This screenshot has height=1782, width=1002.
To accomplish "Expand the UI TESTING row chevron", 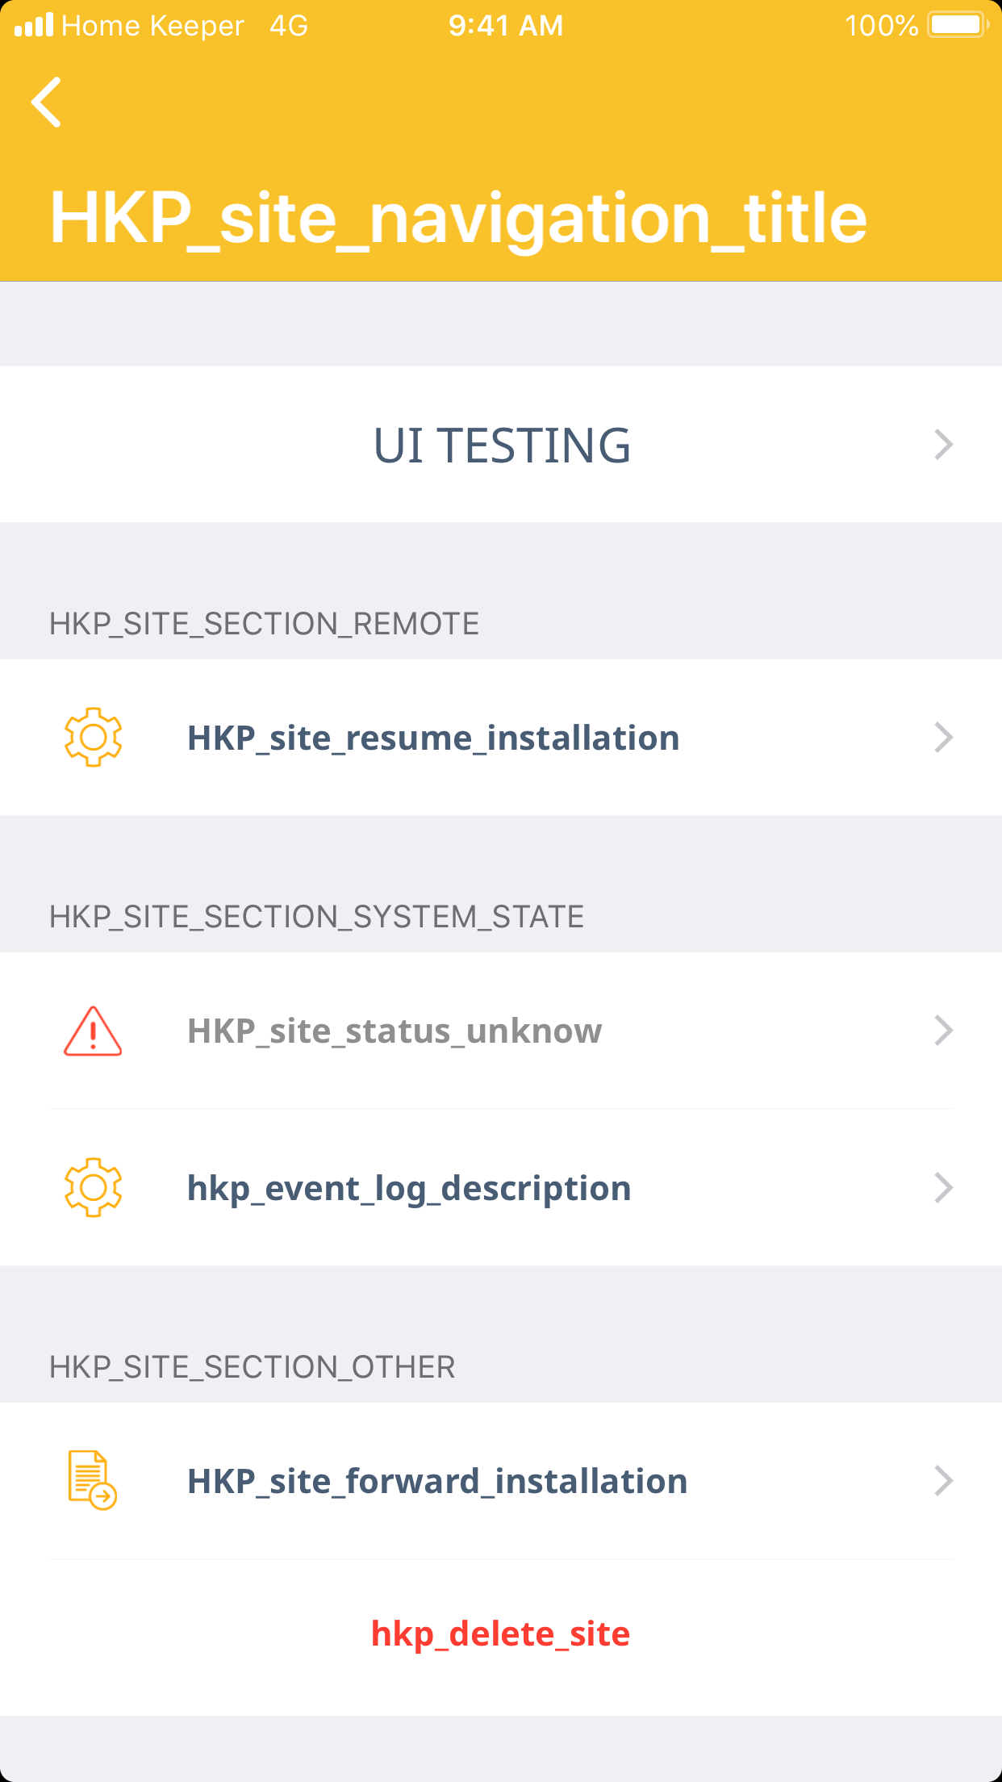I will tap(943, 445).
